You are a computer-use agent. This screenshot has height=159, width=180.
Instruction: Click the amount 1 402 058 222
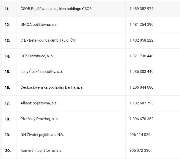(141, 40)
